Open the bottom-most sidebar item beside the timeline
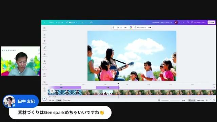Viewport: 217px width, 122px height. pos(44,89)
